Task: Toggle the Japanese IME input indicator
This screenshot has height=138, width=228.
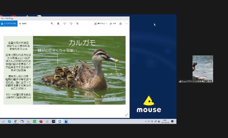Action: (159, 121)
